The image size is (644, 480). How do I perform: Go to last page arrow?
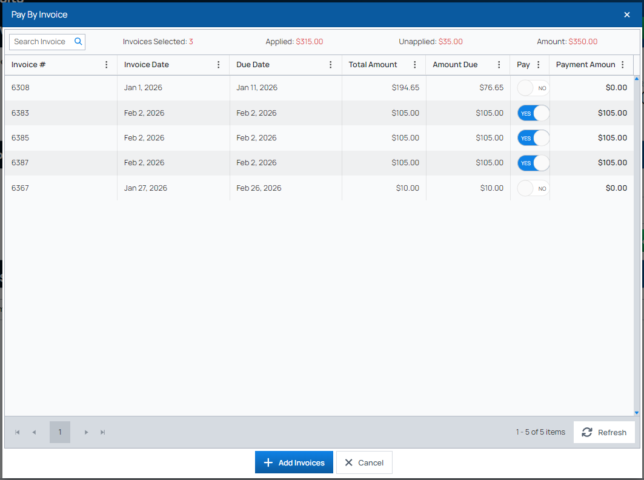click(102, 432)
